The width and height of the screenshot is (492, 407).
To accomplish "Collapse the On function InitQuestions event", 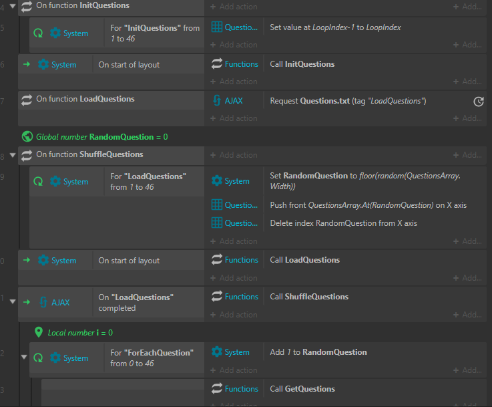I will (13, 6).
